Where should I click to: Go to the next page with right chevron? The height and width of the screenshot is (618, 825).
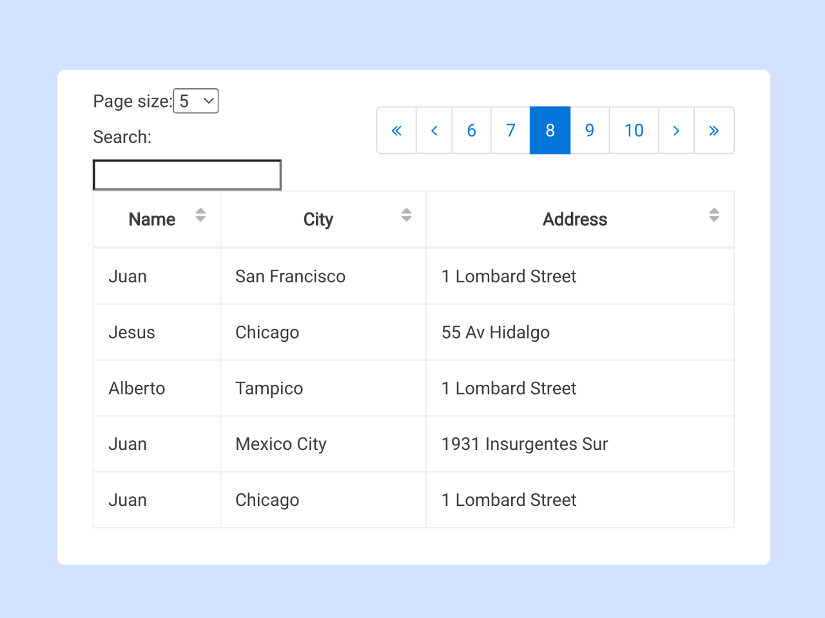coord(676,130)
